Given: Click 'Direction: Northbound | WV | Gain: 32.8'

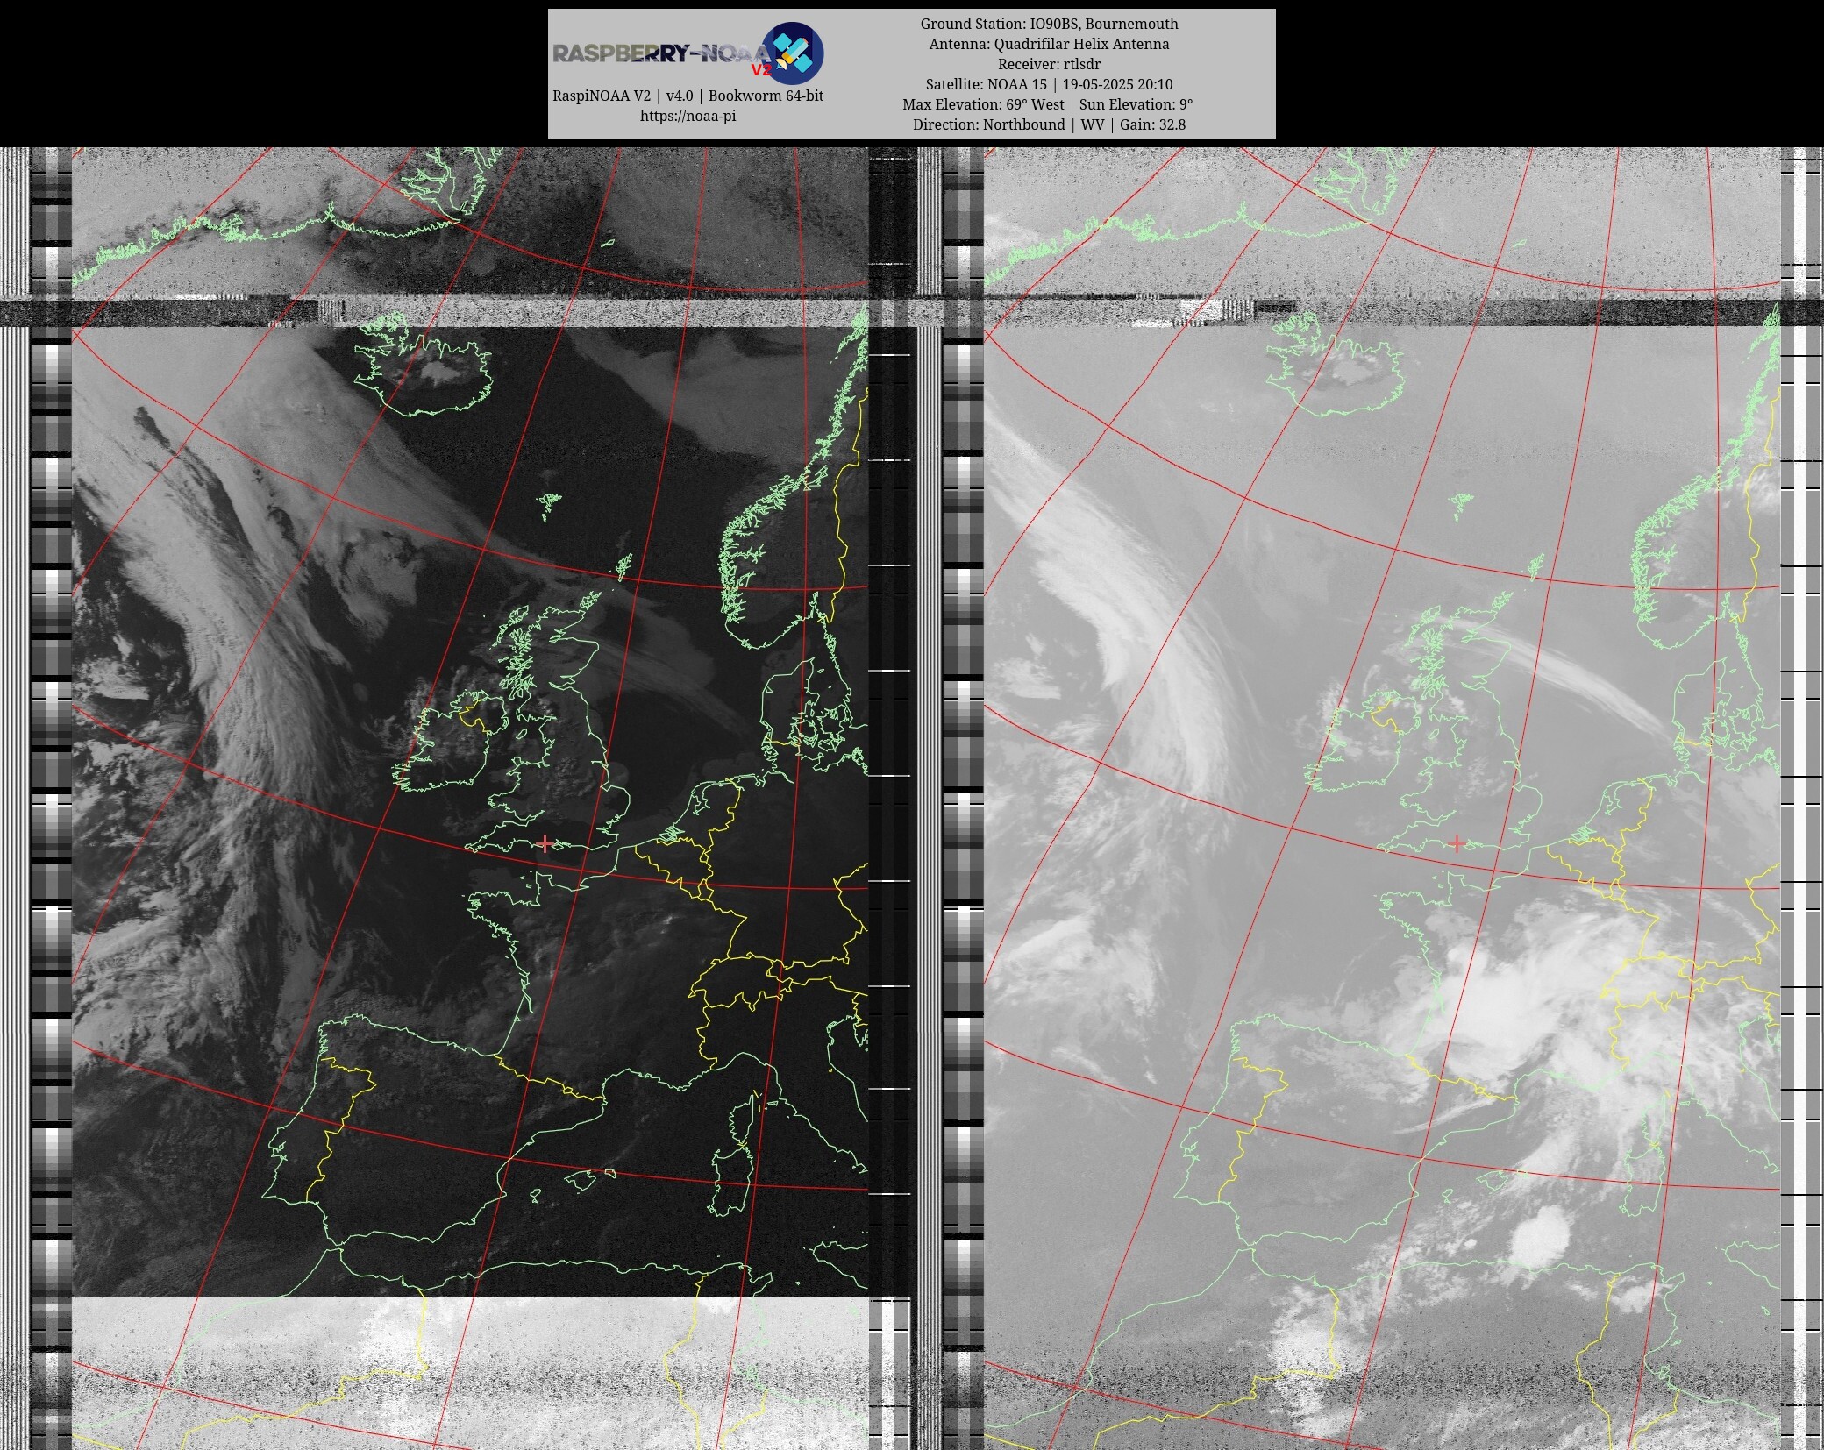Looking at the screenshot, I should (x=1049, y=124).
